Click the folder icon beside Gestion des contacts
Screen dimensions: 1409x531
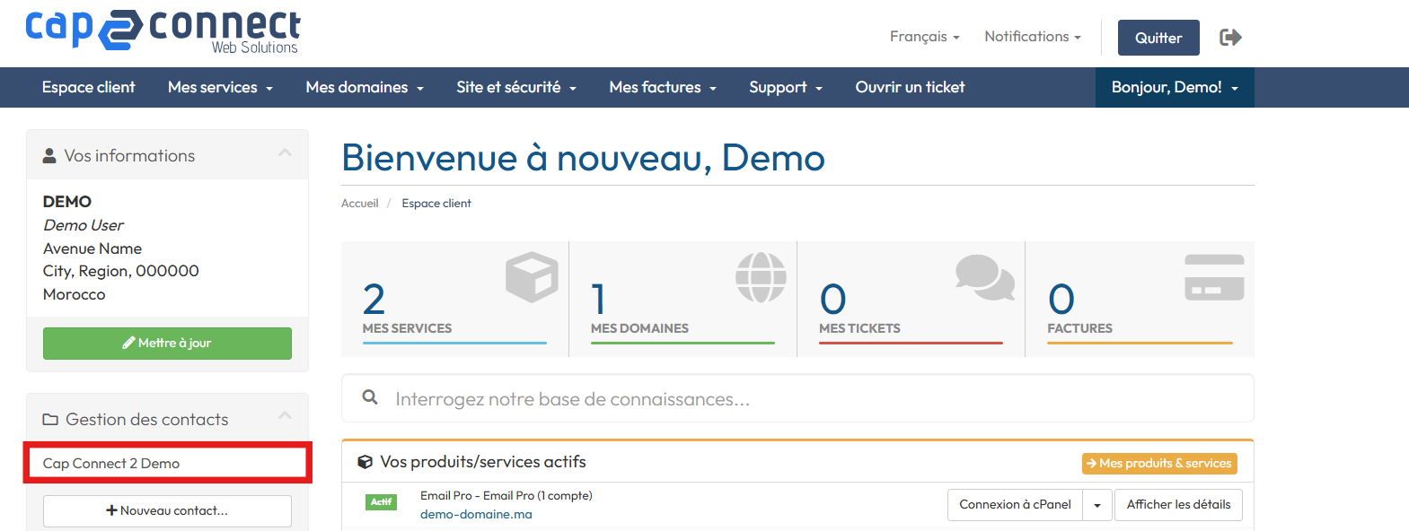pyautogui.click(x=50, y=420)
